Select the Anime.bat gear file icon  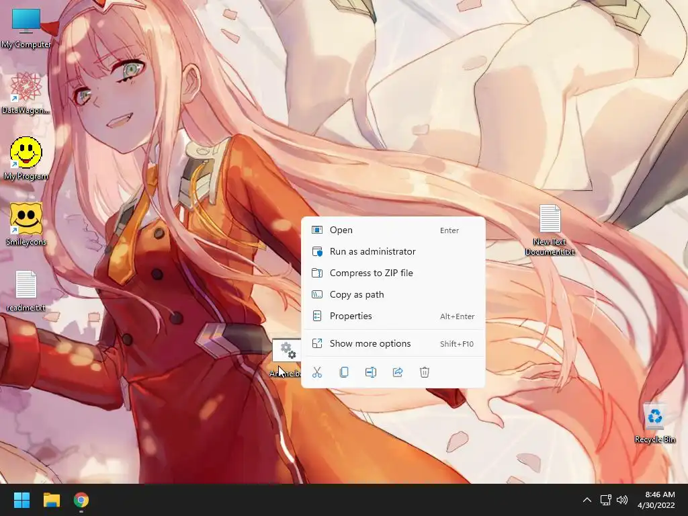point(287,350)
